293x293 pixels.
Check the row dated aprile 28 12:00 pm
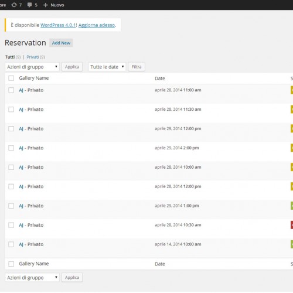[11, 186]
